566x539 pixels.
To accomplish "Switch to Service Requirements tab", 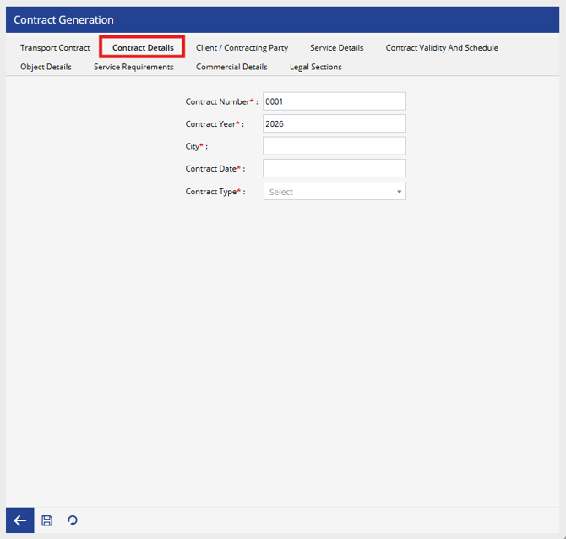I will (x=133, y=67).
